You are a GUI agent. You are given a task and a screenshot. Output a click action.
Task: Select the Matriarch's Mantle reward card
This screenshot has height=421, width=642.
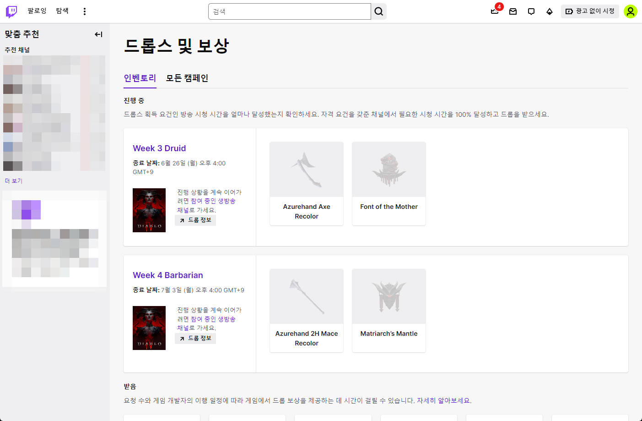click(389, 311)
